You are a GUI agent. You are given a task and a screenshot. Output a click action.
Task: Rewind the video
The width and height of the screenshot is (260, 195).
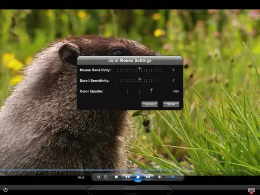point(127,177)
